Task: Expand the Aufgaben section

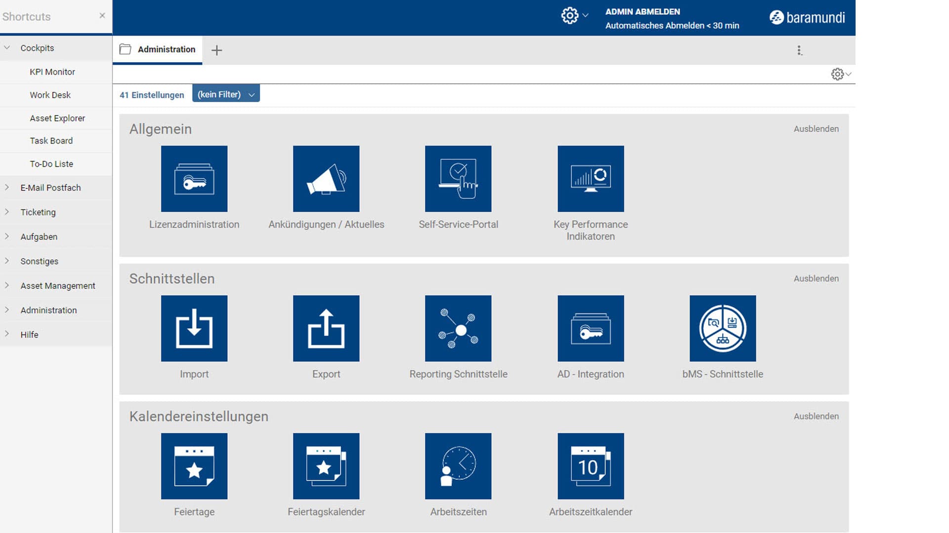Action: pyautogui.click(x=7, y=236)
